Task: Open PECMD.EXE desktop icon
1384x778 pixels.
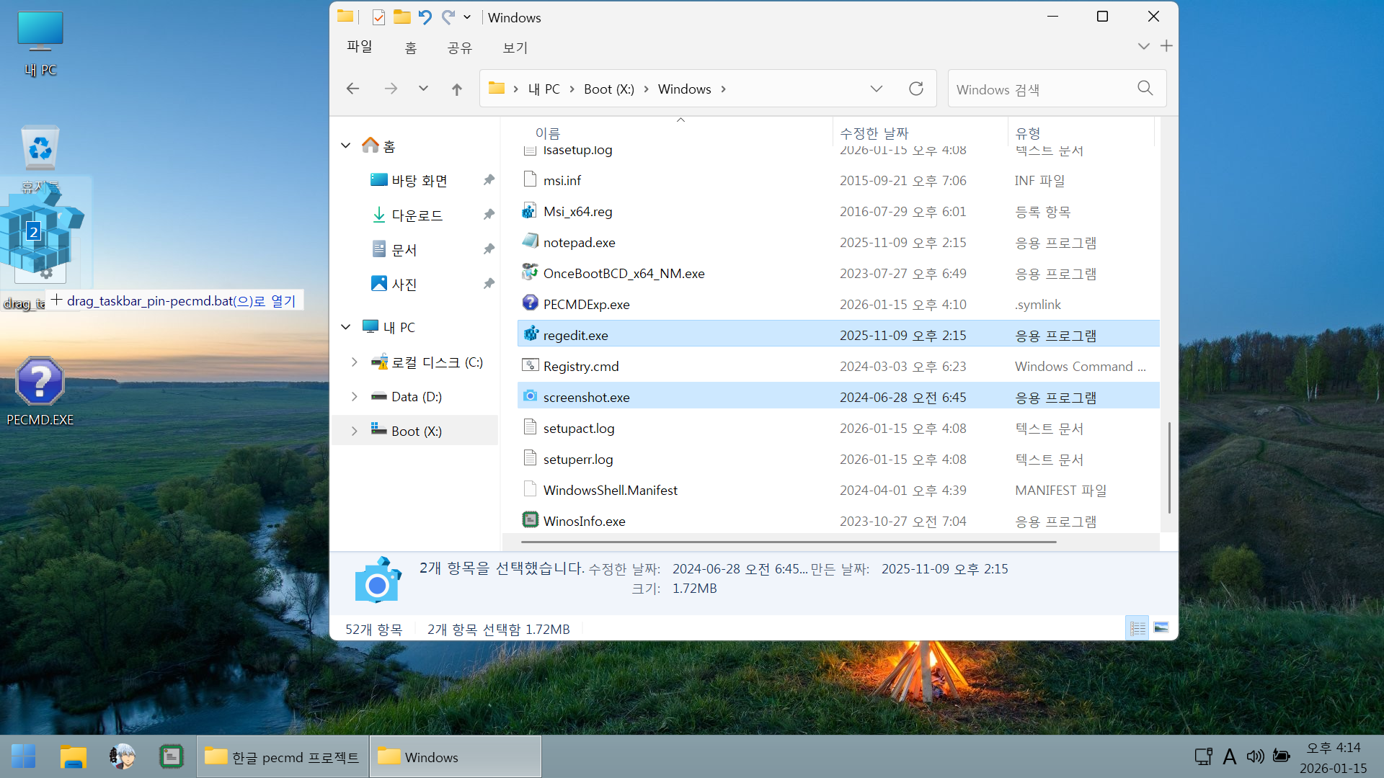Action: [40, 382]
